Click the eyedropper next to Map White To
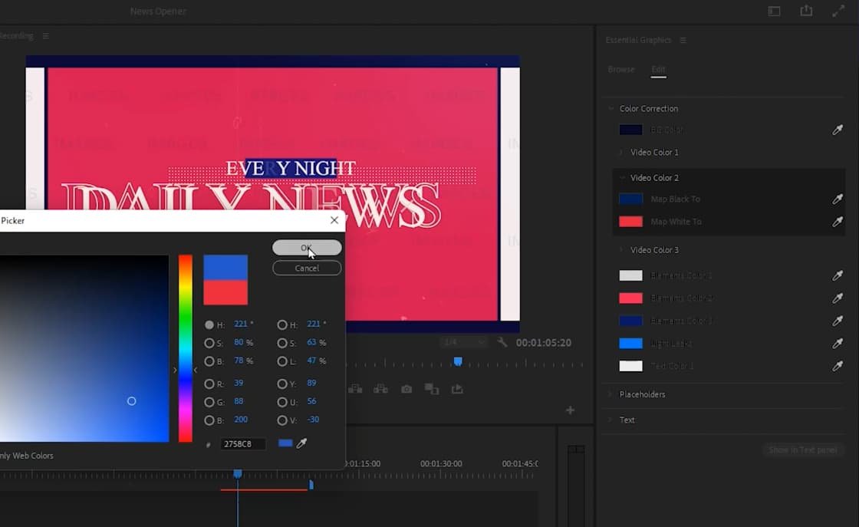Image resolution: width=859 pixels, height=527 pixels. pyautogui.click(x=838, y=222)
